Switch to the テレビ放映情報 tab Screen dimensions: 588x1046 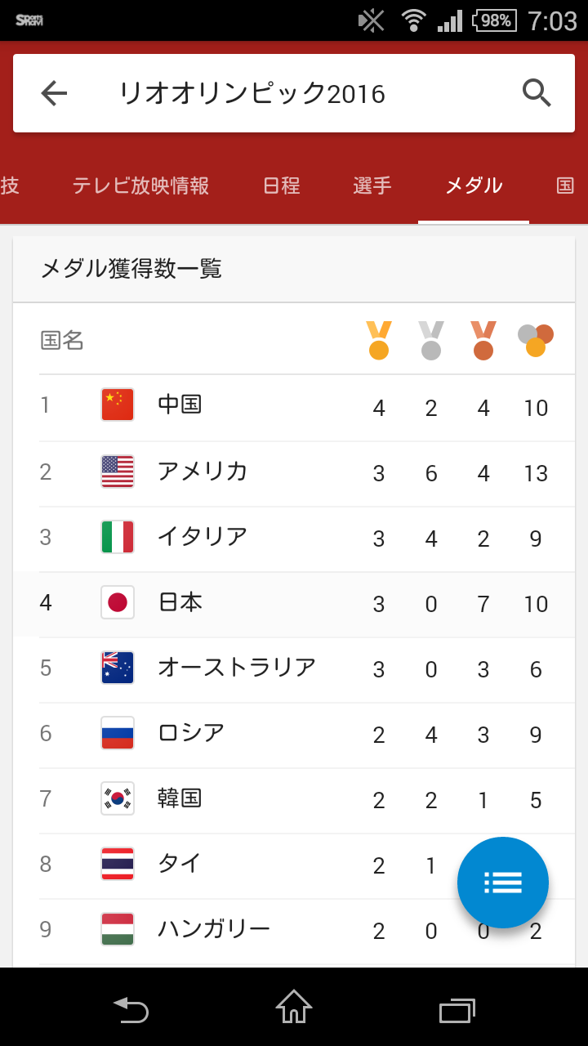pos(140,186)
